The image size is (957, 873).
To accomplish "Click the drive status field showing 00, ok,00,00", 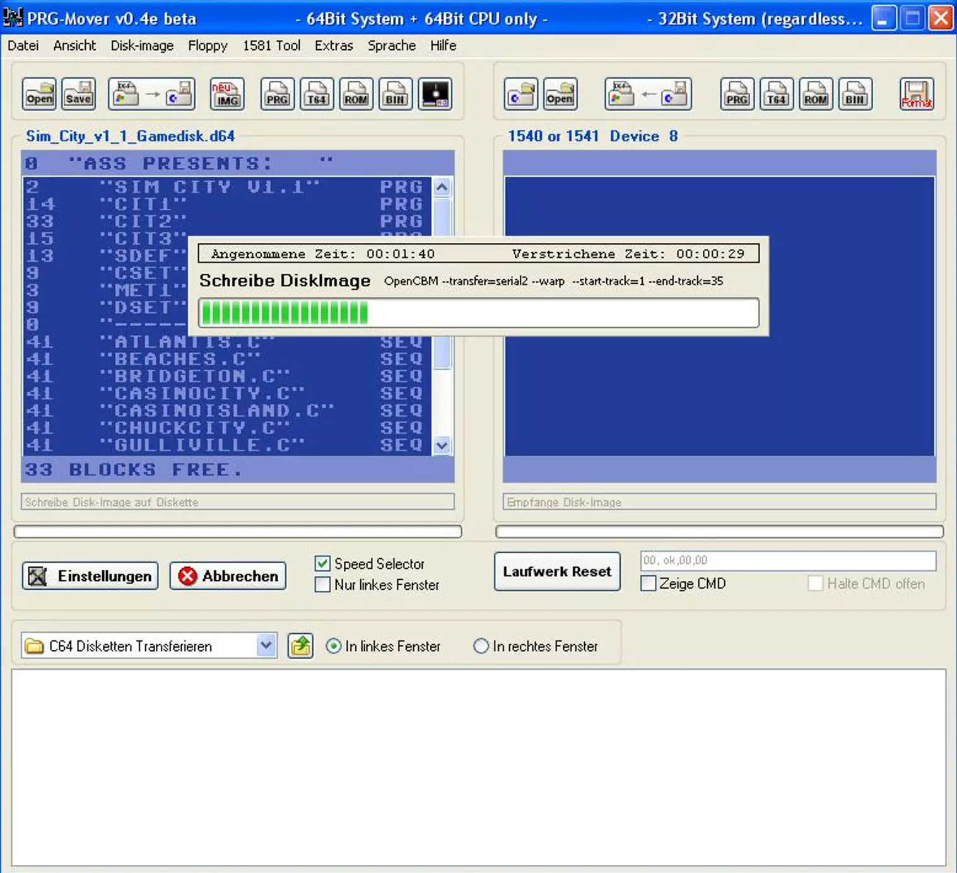I will 788,560.
